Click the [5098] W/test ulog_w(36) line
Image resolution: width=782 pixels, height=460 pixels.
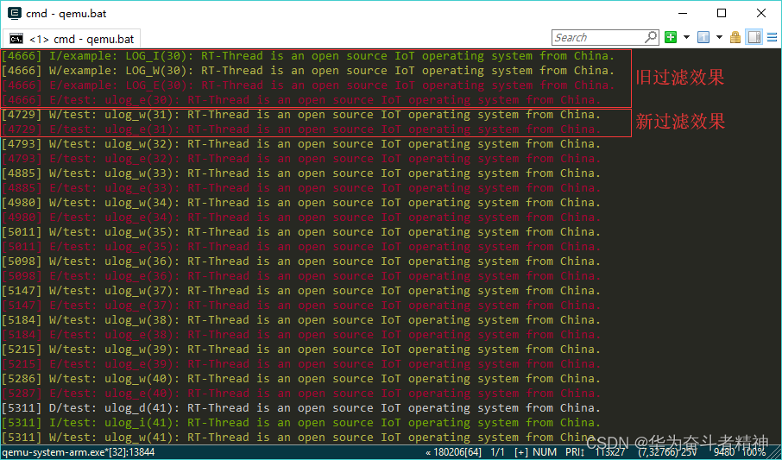click(x=300, y=262)
